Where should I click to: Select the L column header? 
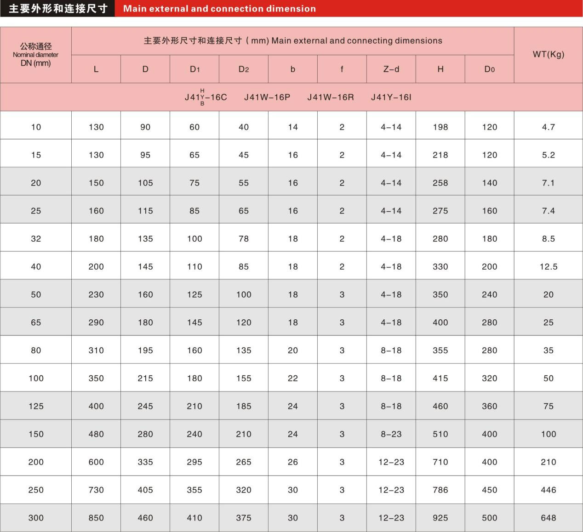(96, 69)
